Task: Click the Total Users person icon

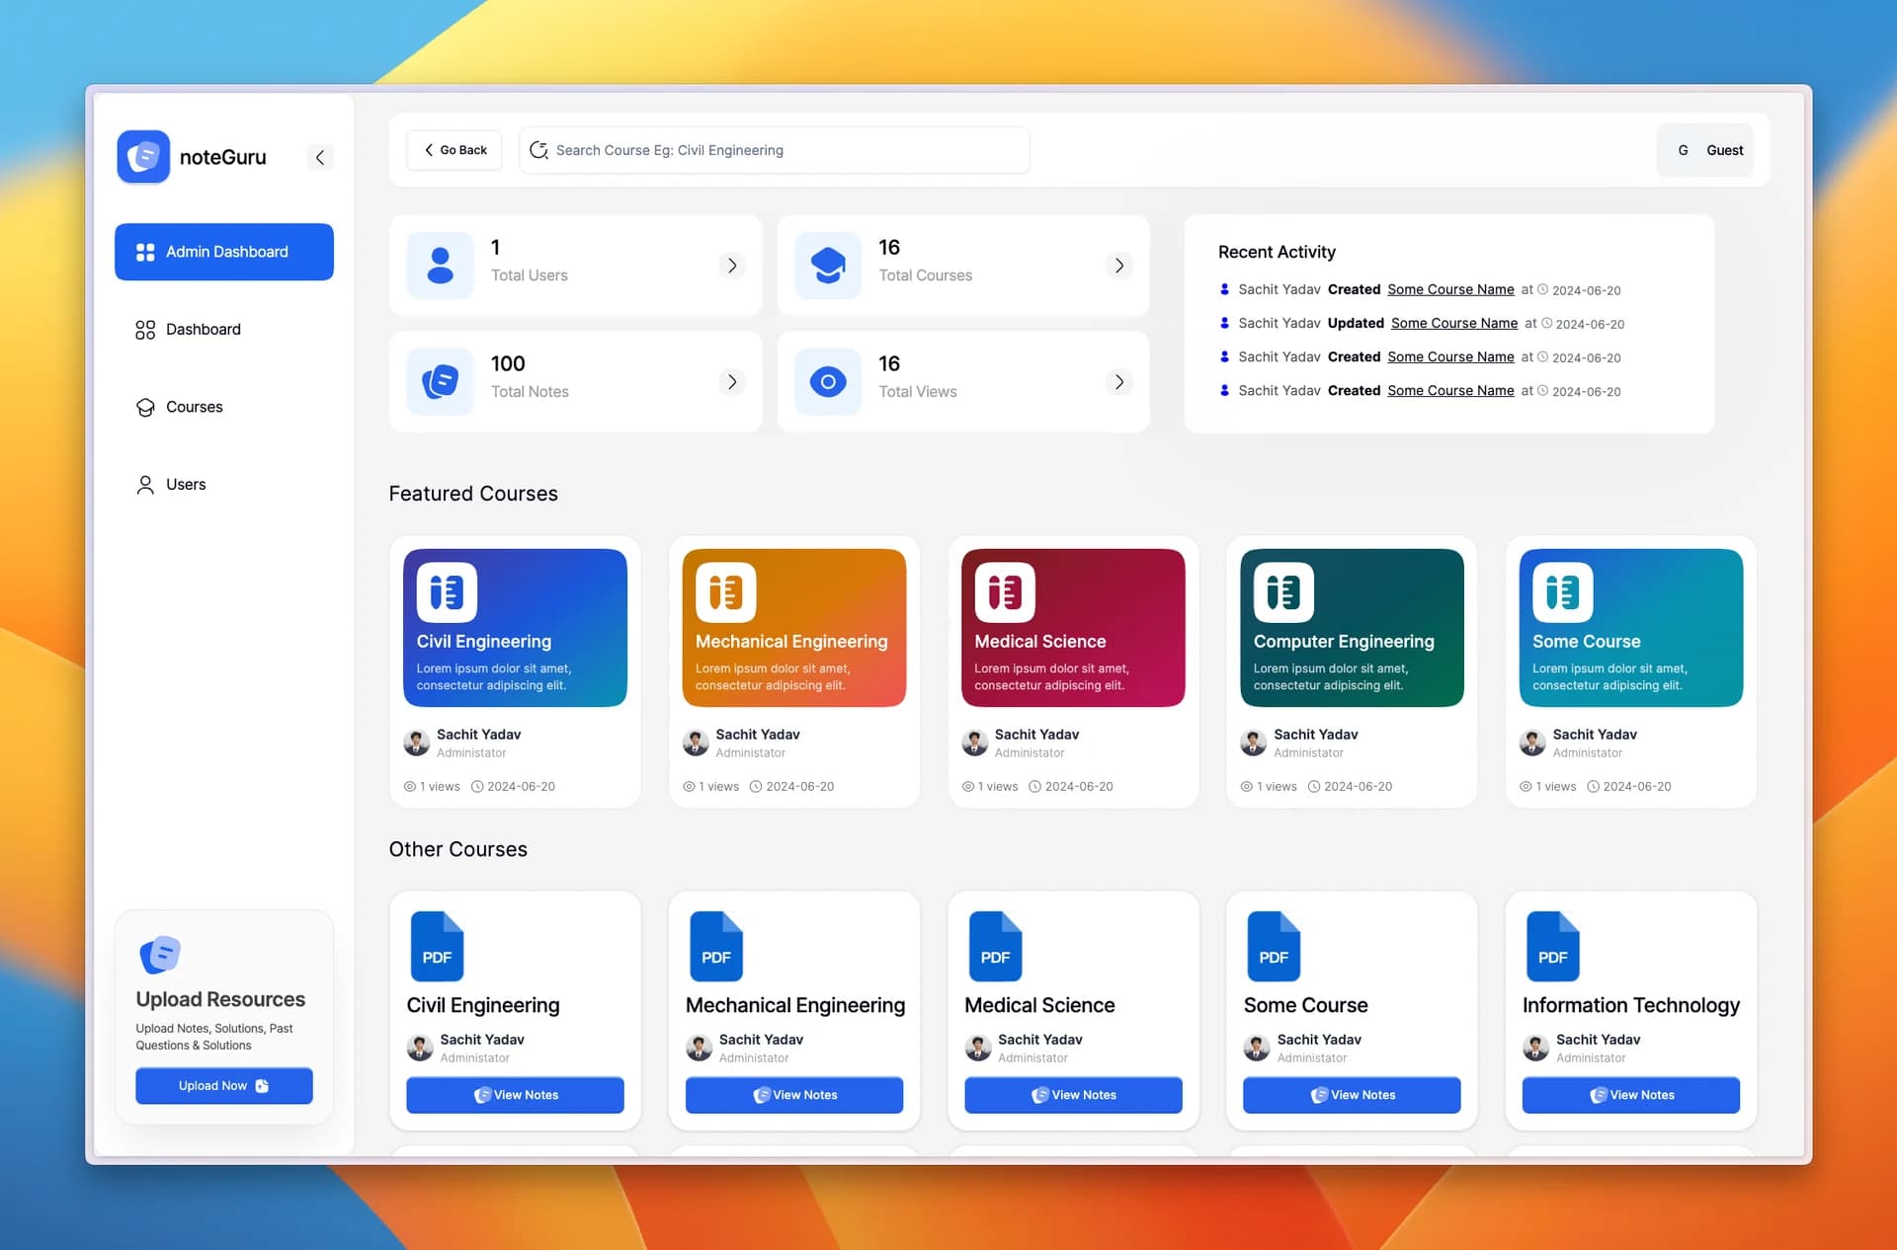Action: pos(440,265)
